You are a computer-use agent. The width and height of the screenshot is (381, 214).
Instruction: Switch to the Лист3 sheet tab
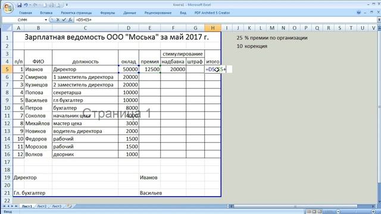57,206
